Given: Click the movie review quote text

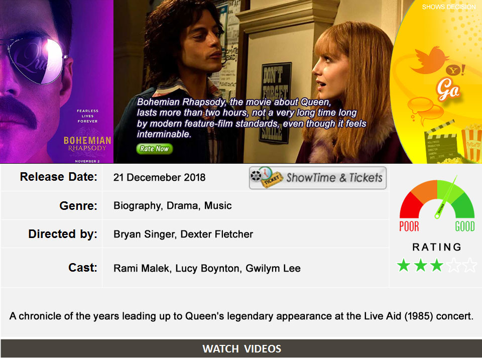Looking at the screenshot, I should pyautogui.click(x=252, y=118).
